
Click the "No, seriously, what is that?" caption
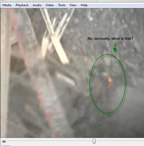tap(110, 38)
